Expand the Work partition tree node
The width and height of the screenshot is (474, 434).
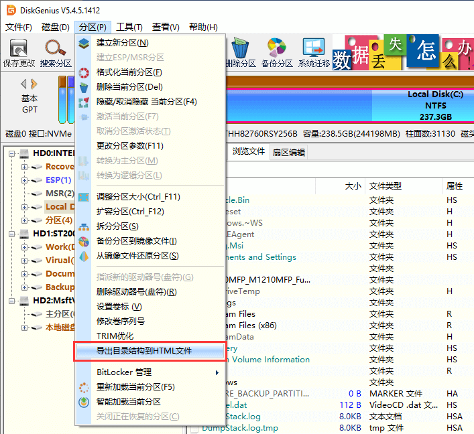(24, 247)
